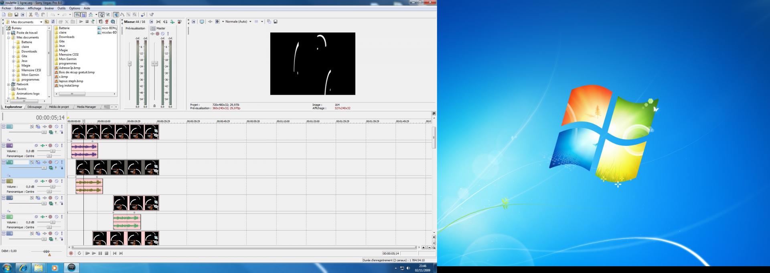Create a new project from the toolbar

tap(4, 14)
